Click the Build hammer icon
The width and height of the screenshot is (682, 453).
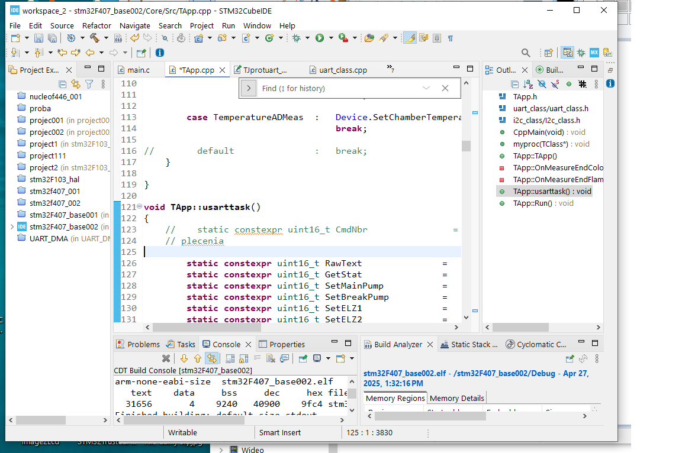tap(94, 38)
